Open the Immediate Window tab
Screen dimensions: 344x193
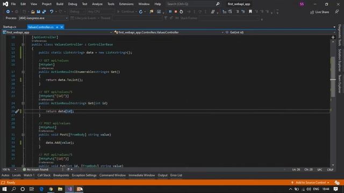tap(142, 175)
